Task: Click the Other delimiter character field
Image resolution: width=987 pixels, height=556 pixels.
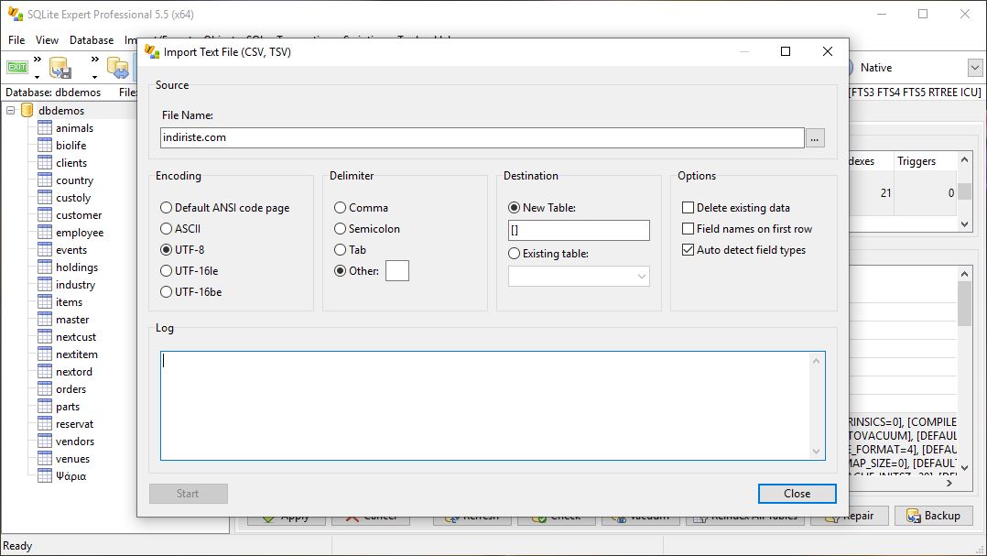Action: coord(397,271)
